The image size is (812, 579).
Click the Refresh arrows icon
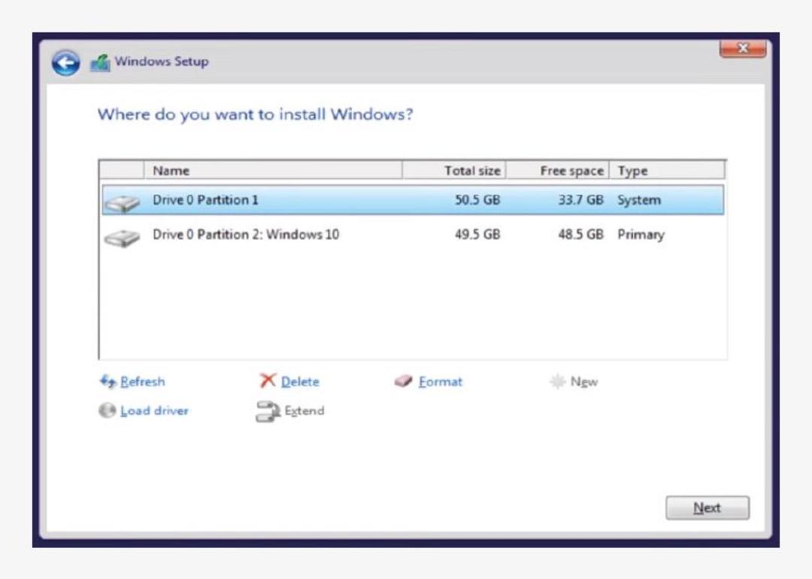(108, 381)
